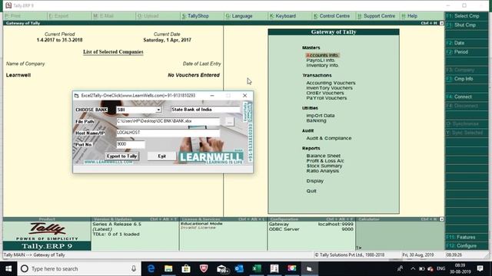492x276 pixels.
Task: Click F2: Period button
Action: click(467, 52)
